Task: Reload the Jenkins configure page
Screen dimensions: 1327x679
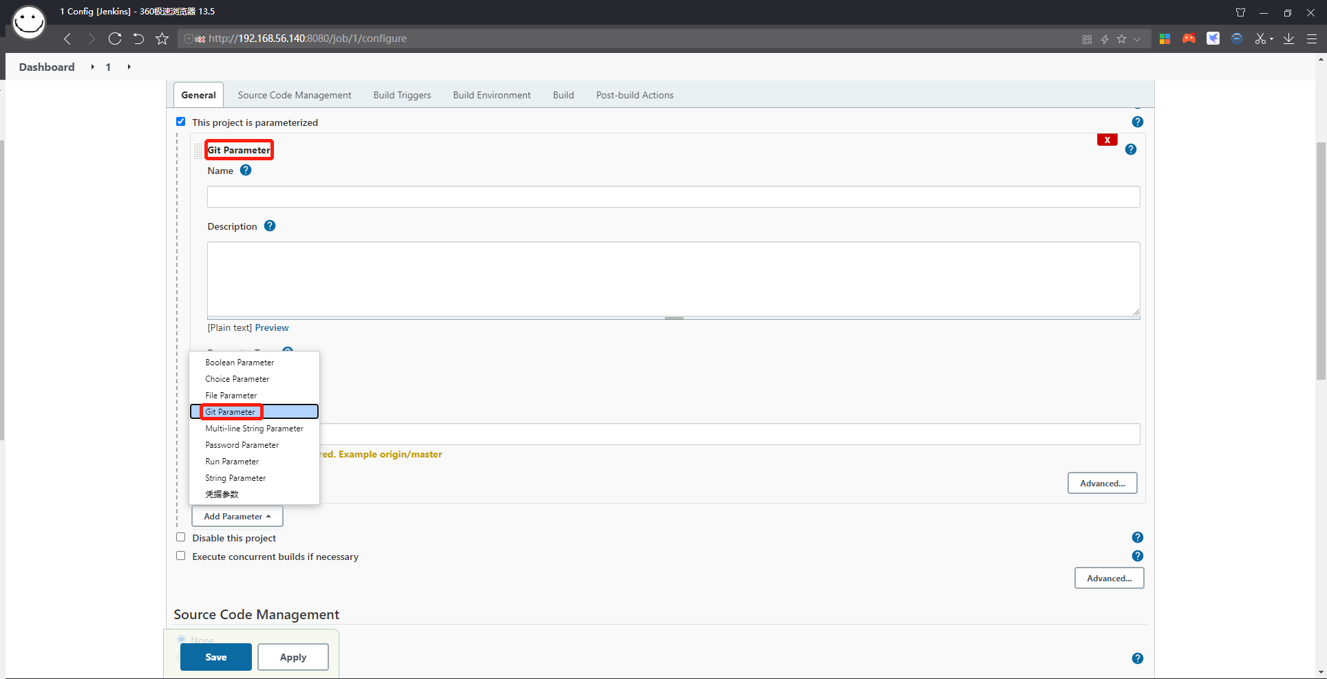Action: pyautogui.click(x=115, y=39)
